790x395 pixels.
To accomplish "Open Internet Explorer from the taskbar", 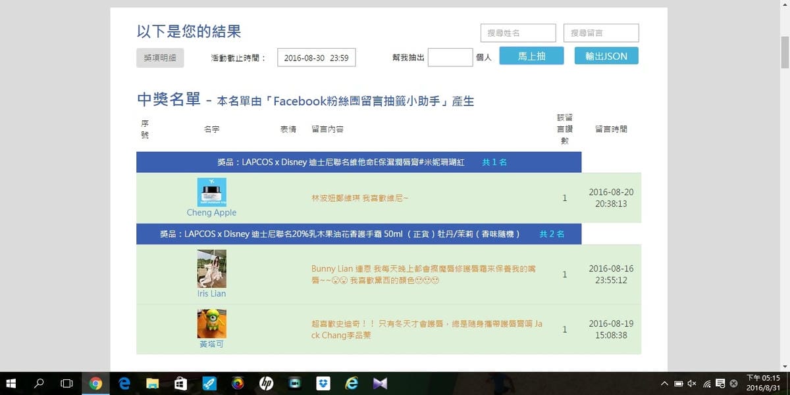I will click(352, 383).
